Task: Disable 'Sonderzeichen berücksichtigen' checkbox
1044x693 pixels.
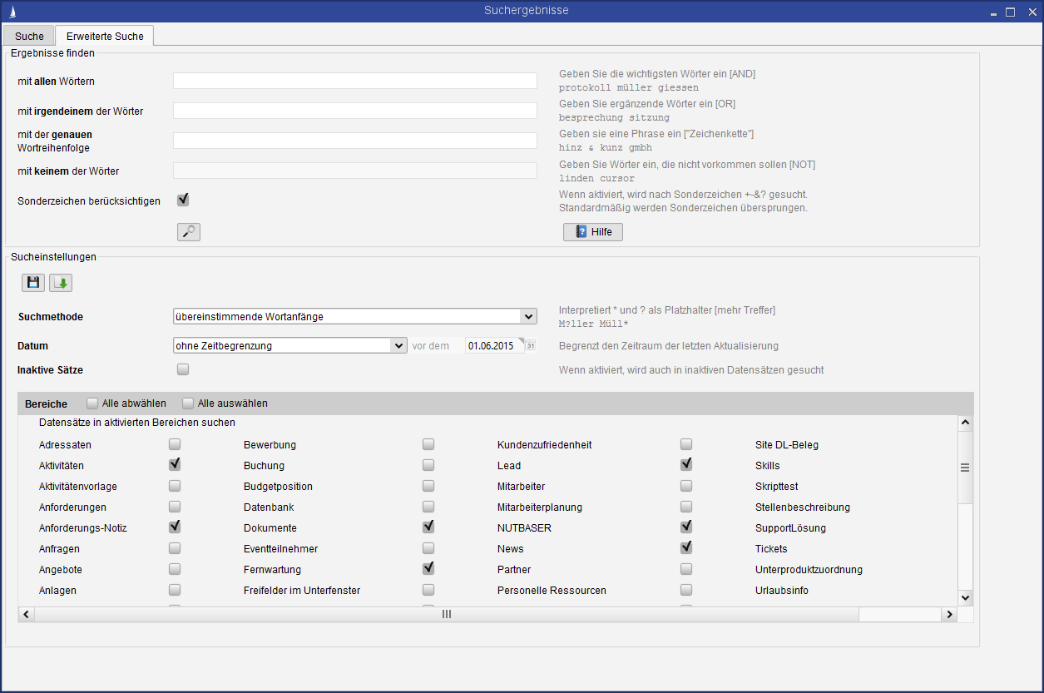Action: coord(183,200)
